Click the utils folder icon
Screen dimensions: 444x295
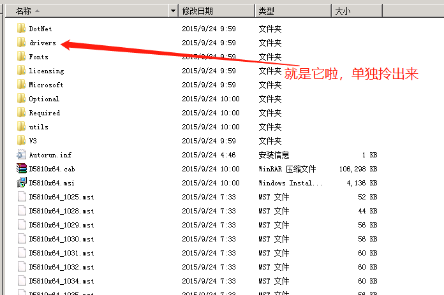[21, 127]
